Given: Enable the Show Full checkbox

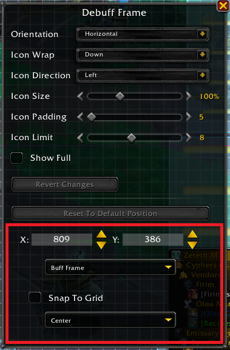Looking at the screenshot, I should pyautogui.click(x=17, y=158).
